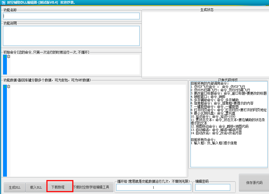
Task: Collapse line 1 fold marker in 功能数据 editor
Action: click(9, 86)
